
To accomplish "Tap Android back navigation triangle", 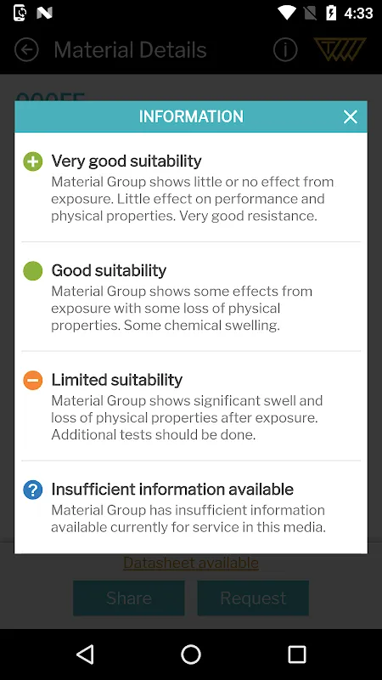I will point(86,654).
